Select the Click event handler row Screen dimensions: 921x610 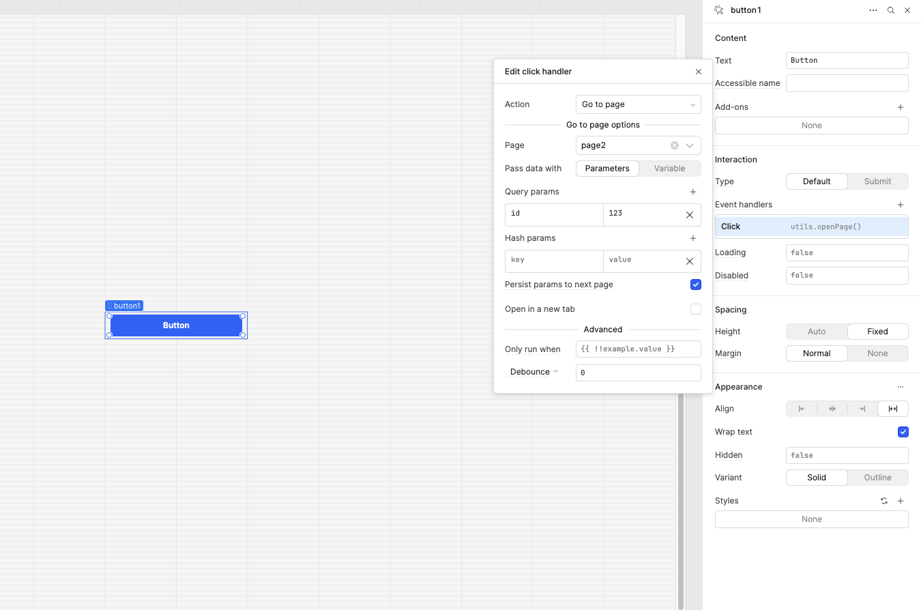click(x=812, y=227)
